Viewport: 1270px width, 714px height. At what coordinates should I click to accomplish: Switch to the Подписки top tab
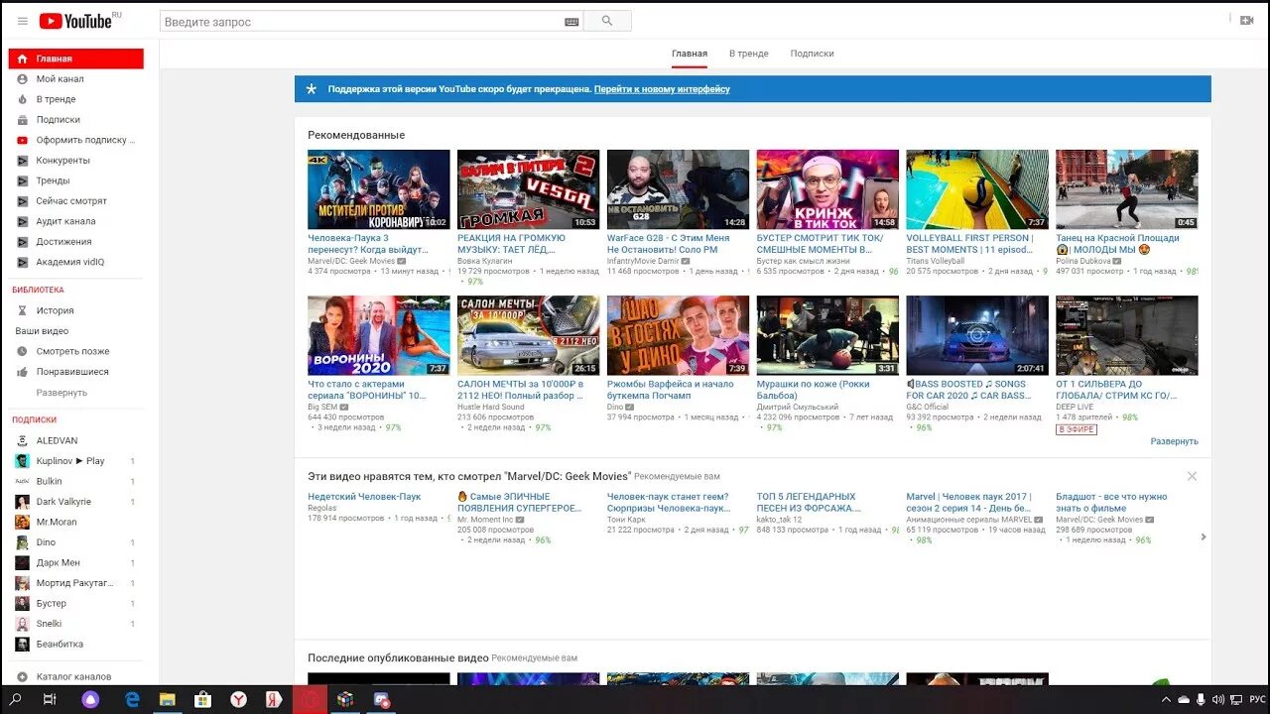pyautogui.click(x=812, y=54)
